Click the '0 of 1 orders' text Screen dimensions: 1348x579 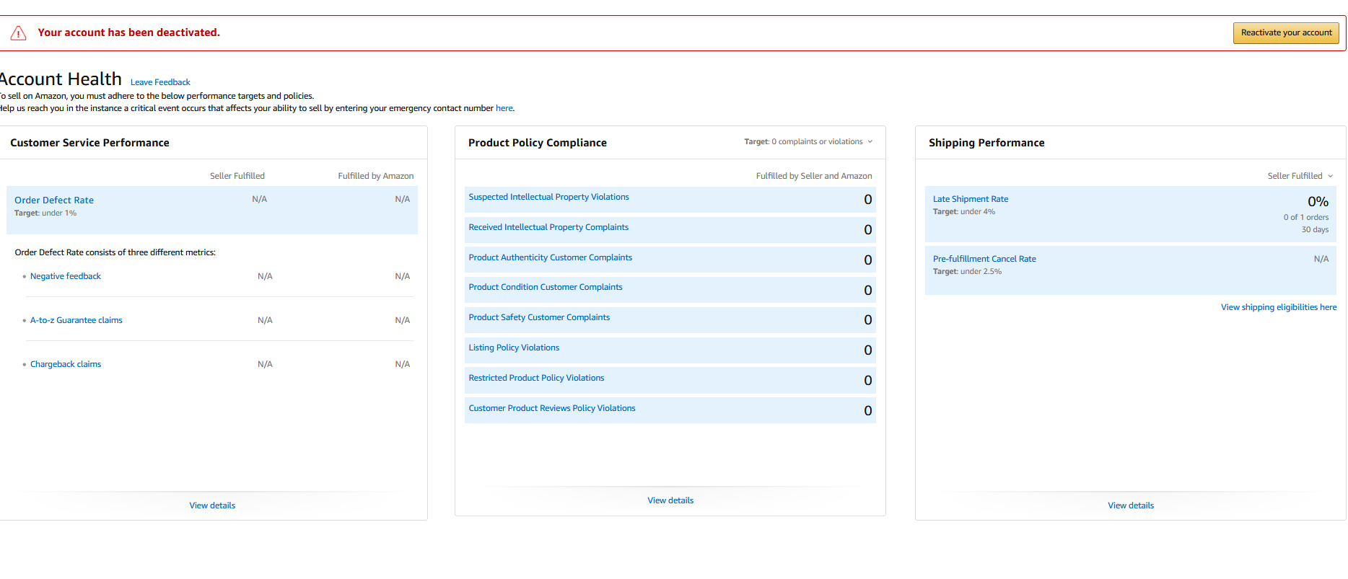click(x=1305, y=217)
